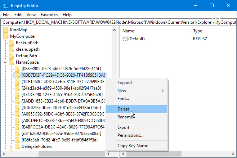
Task: Choose Delete from the context menu
Action: 137,109
